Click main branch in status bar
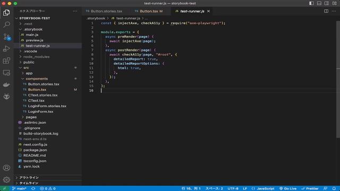The width and height of the screenshot is (340, 191). [19, 188]
